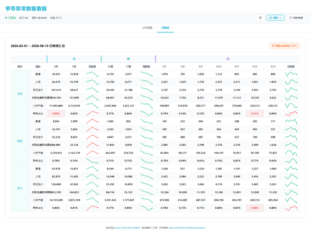
Task: Click the monthly trend sparkline in the 101,614 row
Action: click(x=92, y=90)
